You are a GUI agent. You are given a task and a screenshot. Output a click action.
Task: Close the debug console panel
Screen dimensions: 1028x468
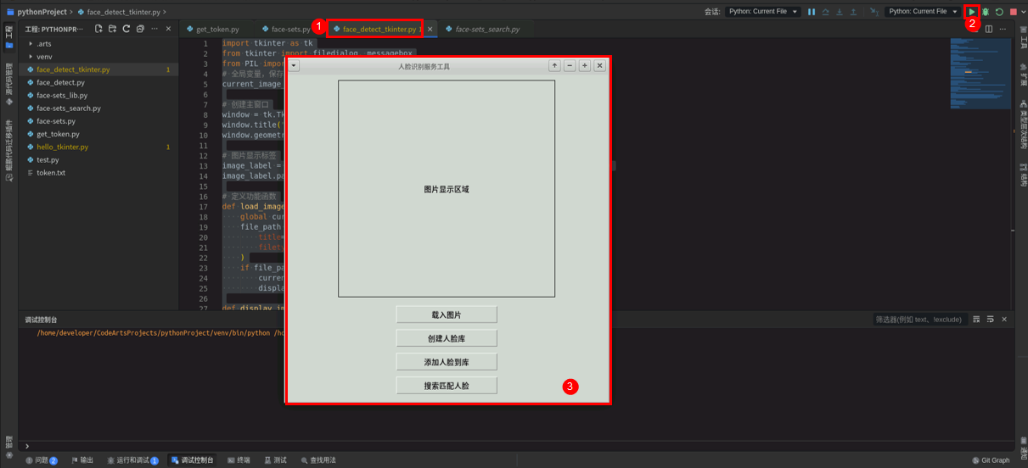point(1004,320)
